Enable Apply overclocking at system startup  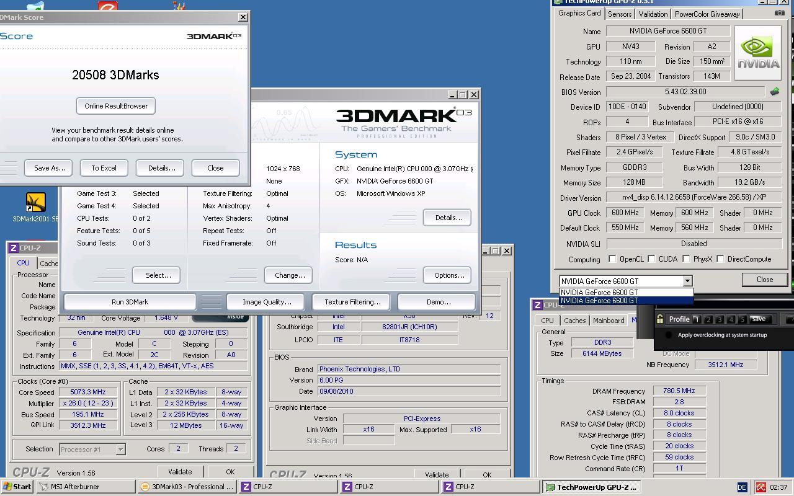coord(668,335)
